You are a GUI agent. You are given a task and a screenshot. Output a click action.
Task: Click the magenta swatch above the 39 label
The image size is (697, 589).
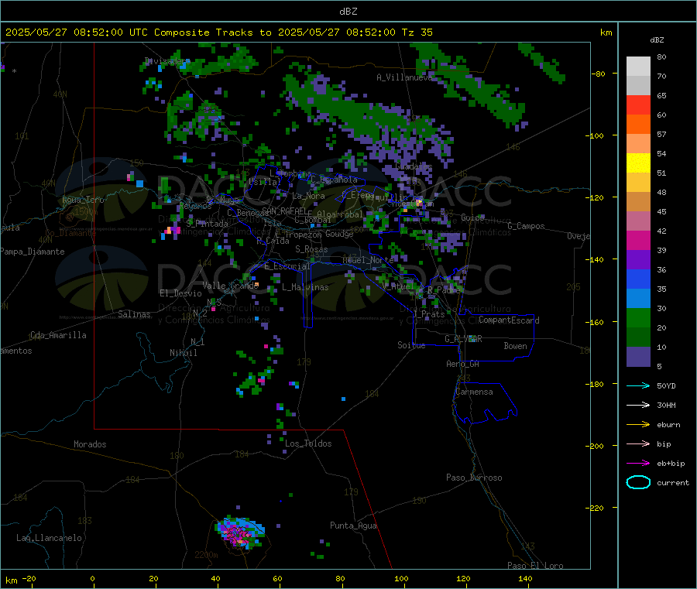[x=638, y=240]
